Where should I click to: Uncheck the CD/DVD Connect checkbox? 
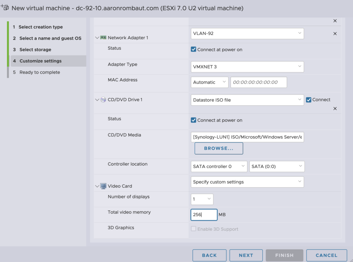pyautogui.click(x=309, y=100)
